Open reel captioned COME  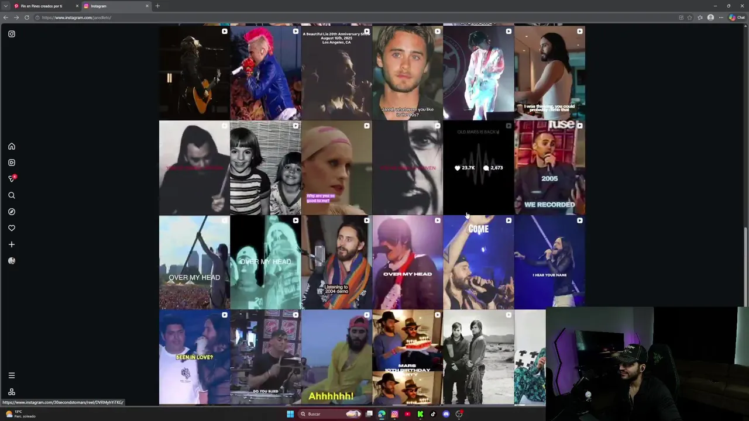tap(479, 262)
